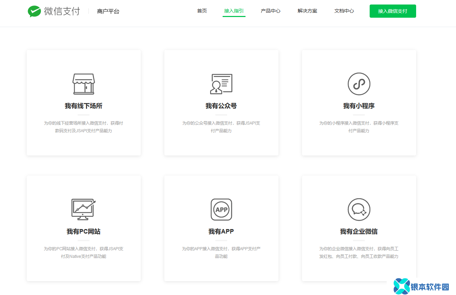Click the WeChat Pay green logo

(x=34, y=11)
